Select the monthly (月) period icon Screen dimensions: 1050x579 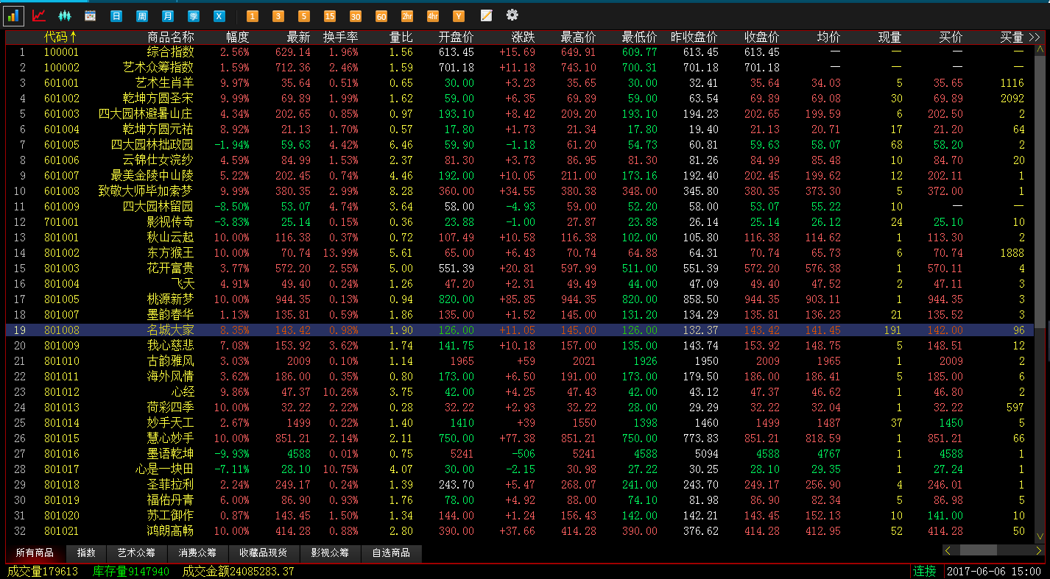tap(168, 15)
